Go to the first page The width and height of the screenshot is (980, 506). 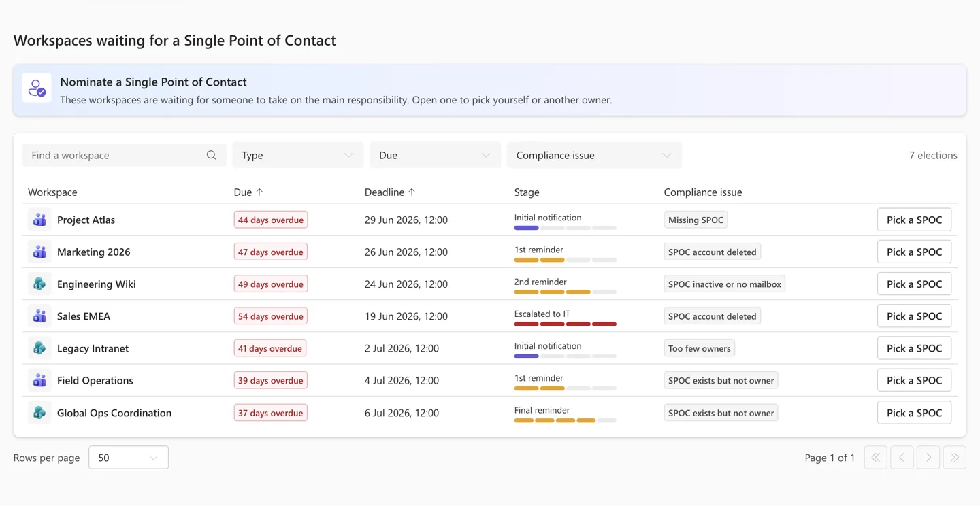(x=876, y=458)
